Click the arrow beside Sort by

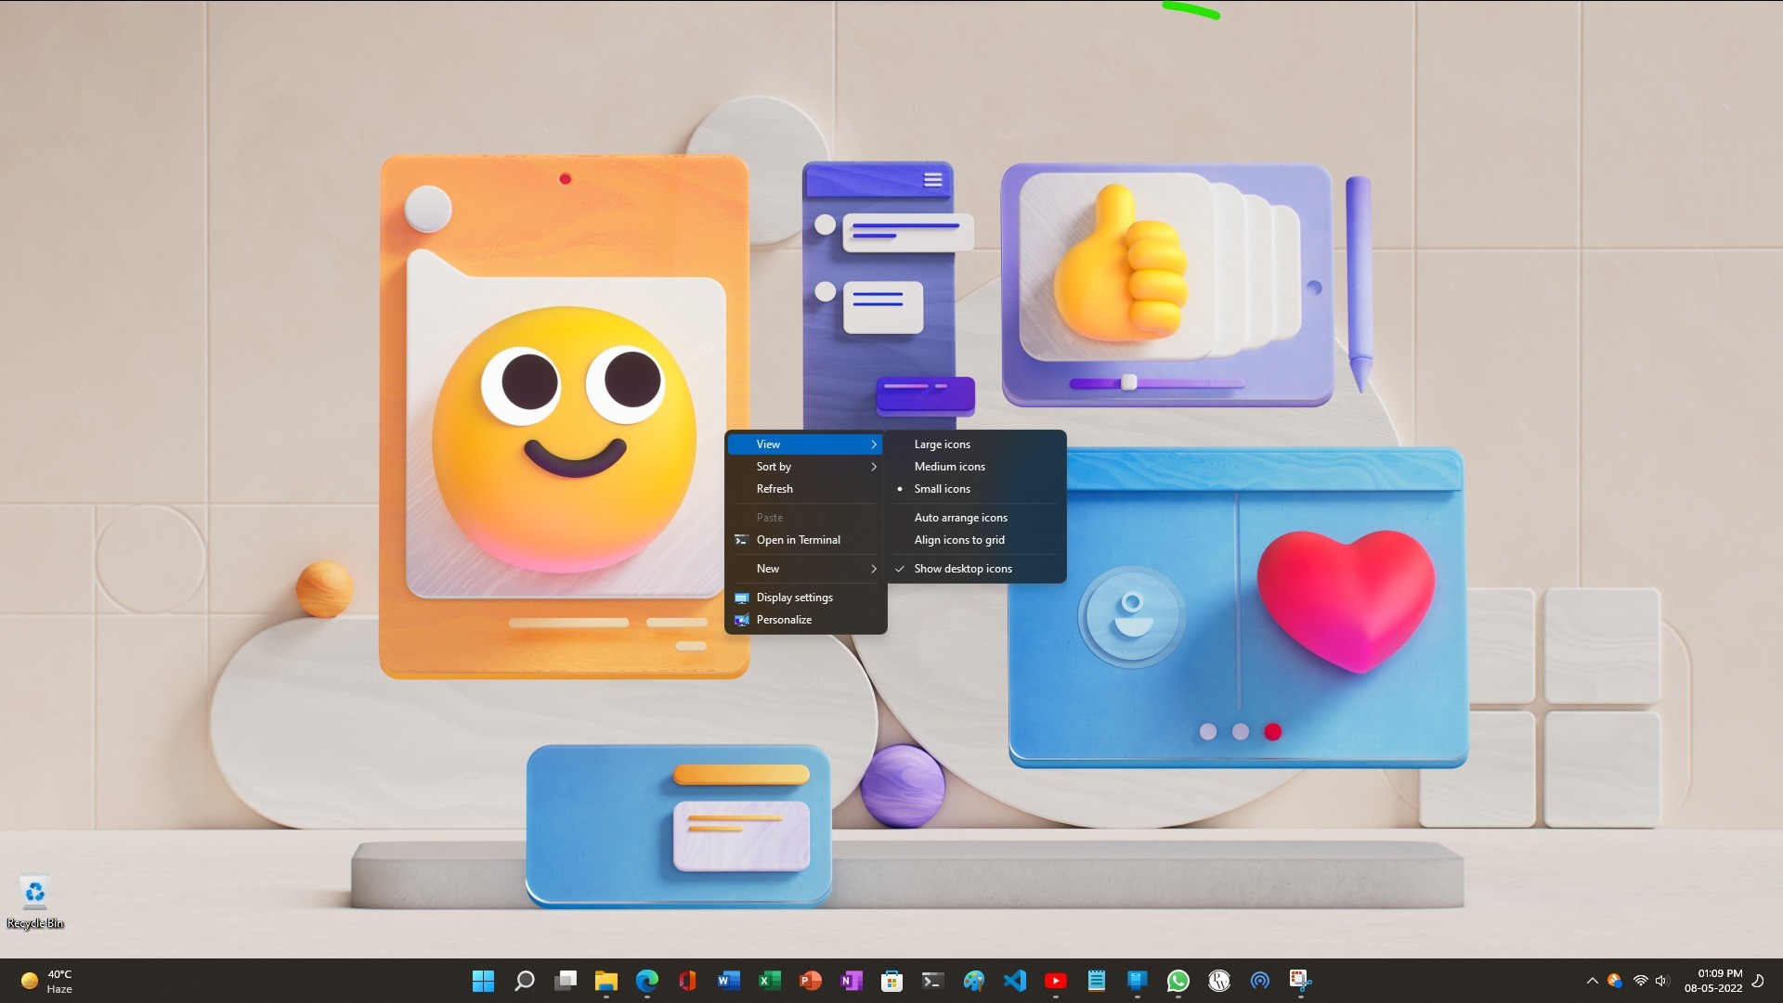tap(873, 467)
